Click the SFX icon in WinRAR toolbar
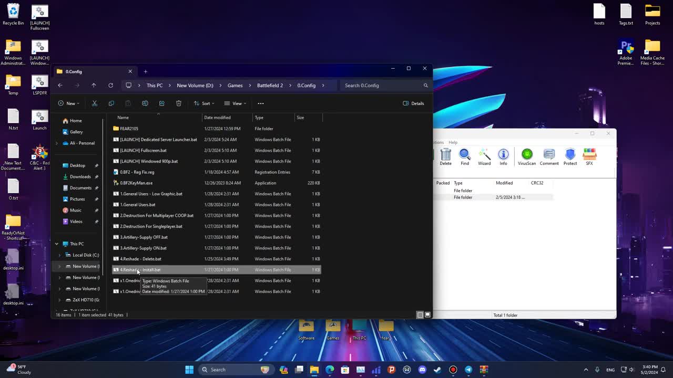Viewport: 673px width, 378px height. click(589, 157)
